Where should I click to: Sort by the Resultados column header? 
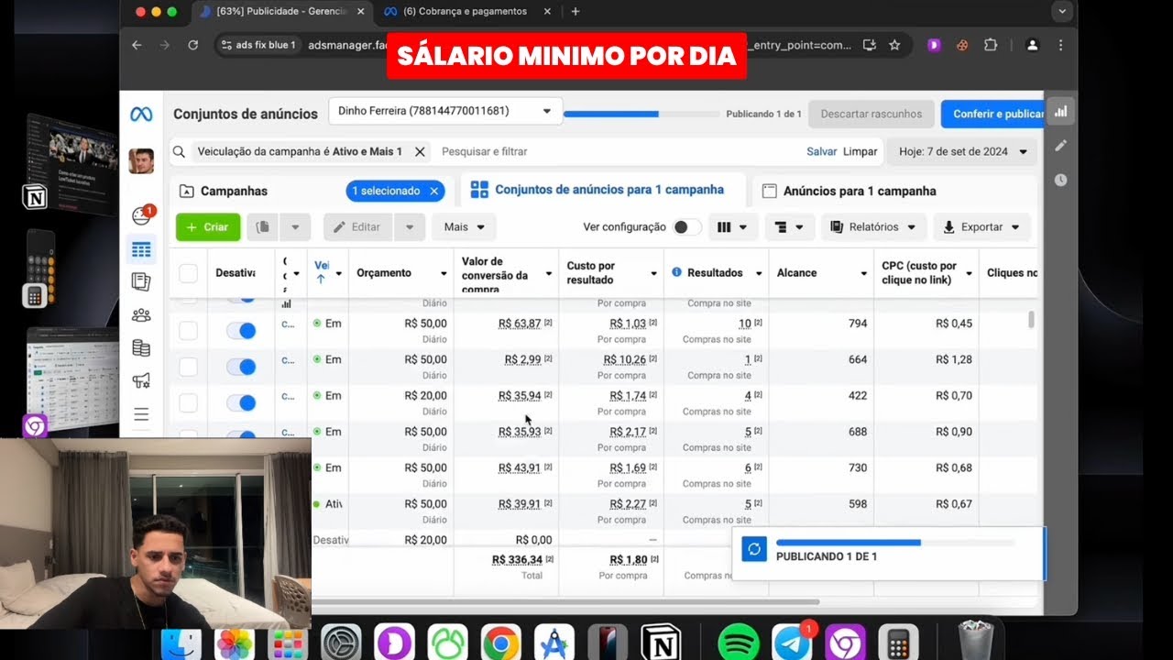pyautogui.click(x=717, y=273)
